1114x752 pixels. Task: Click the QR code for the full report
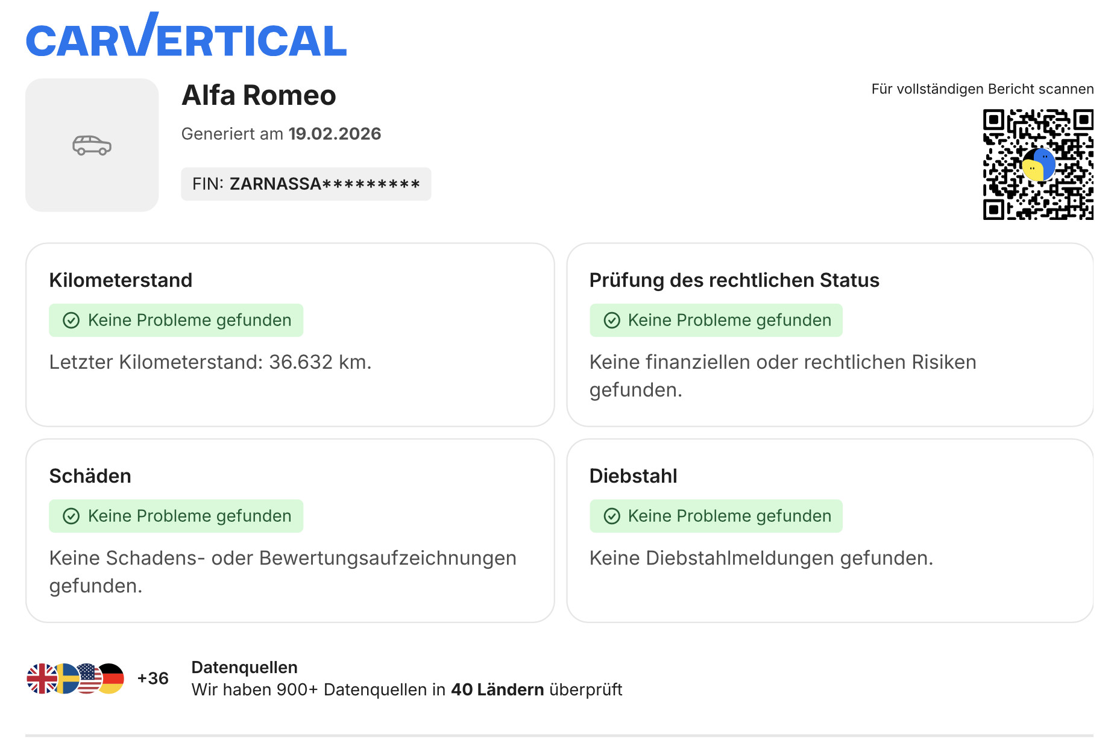click(x=1037, y=164)
